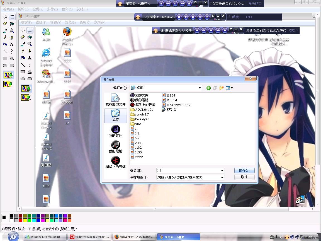Create a new folder in the save dialog
The width and height of the screenshot is (321, 241).
point(221,88)
